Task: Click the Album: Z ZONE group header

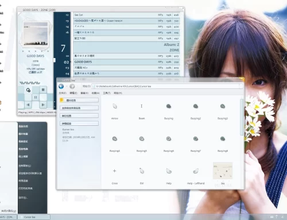Action: pyautogui.click(x=126, y=47)
